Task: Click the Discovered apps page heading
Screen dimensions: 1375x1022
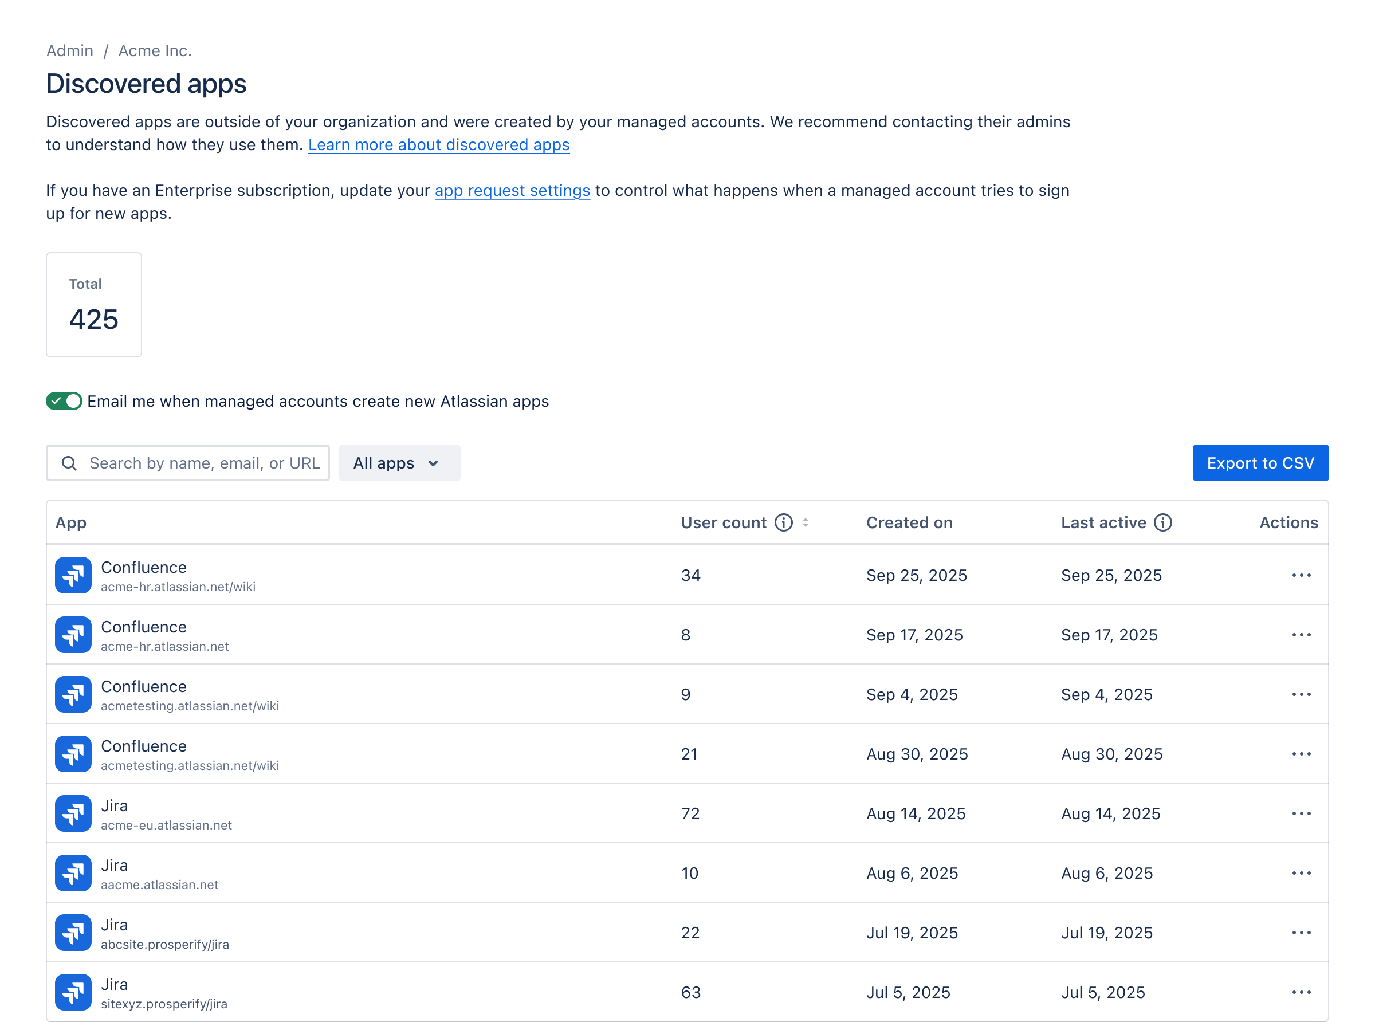Action: 146,84
